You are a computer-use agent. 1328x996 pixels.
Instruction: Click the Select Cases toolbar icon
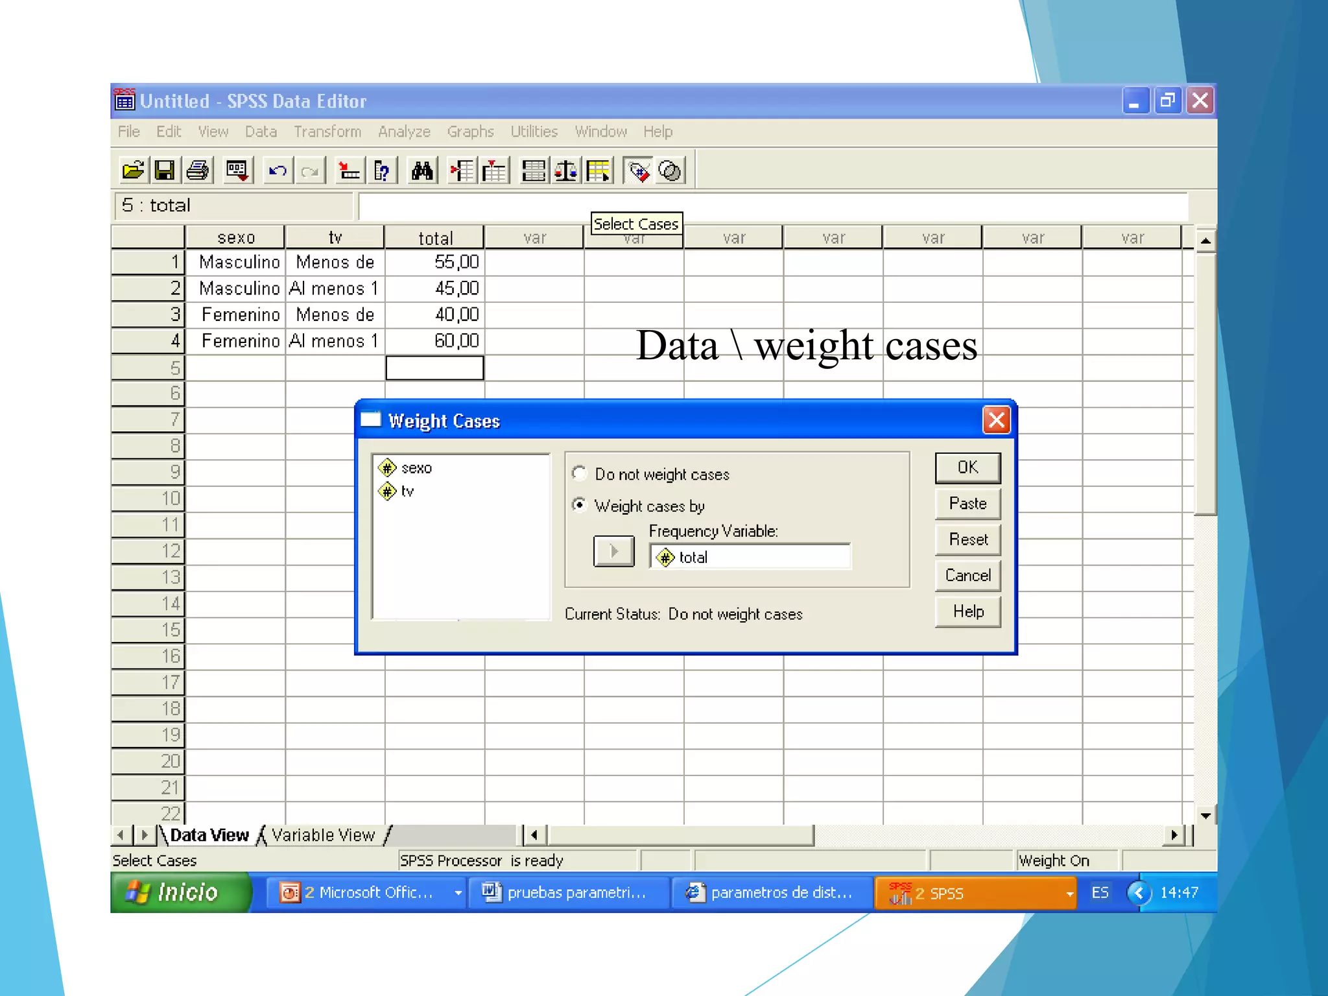598,171
